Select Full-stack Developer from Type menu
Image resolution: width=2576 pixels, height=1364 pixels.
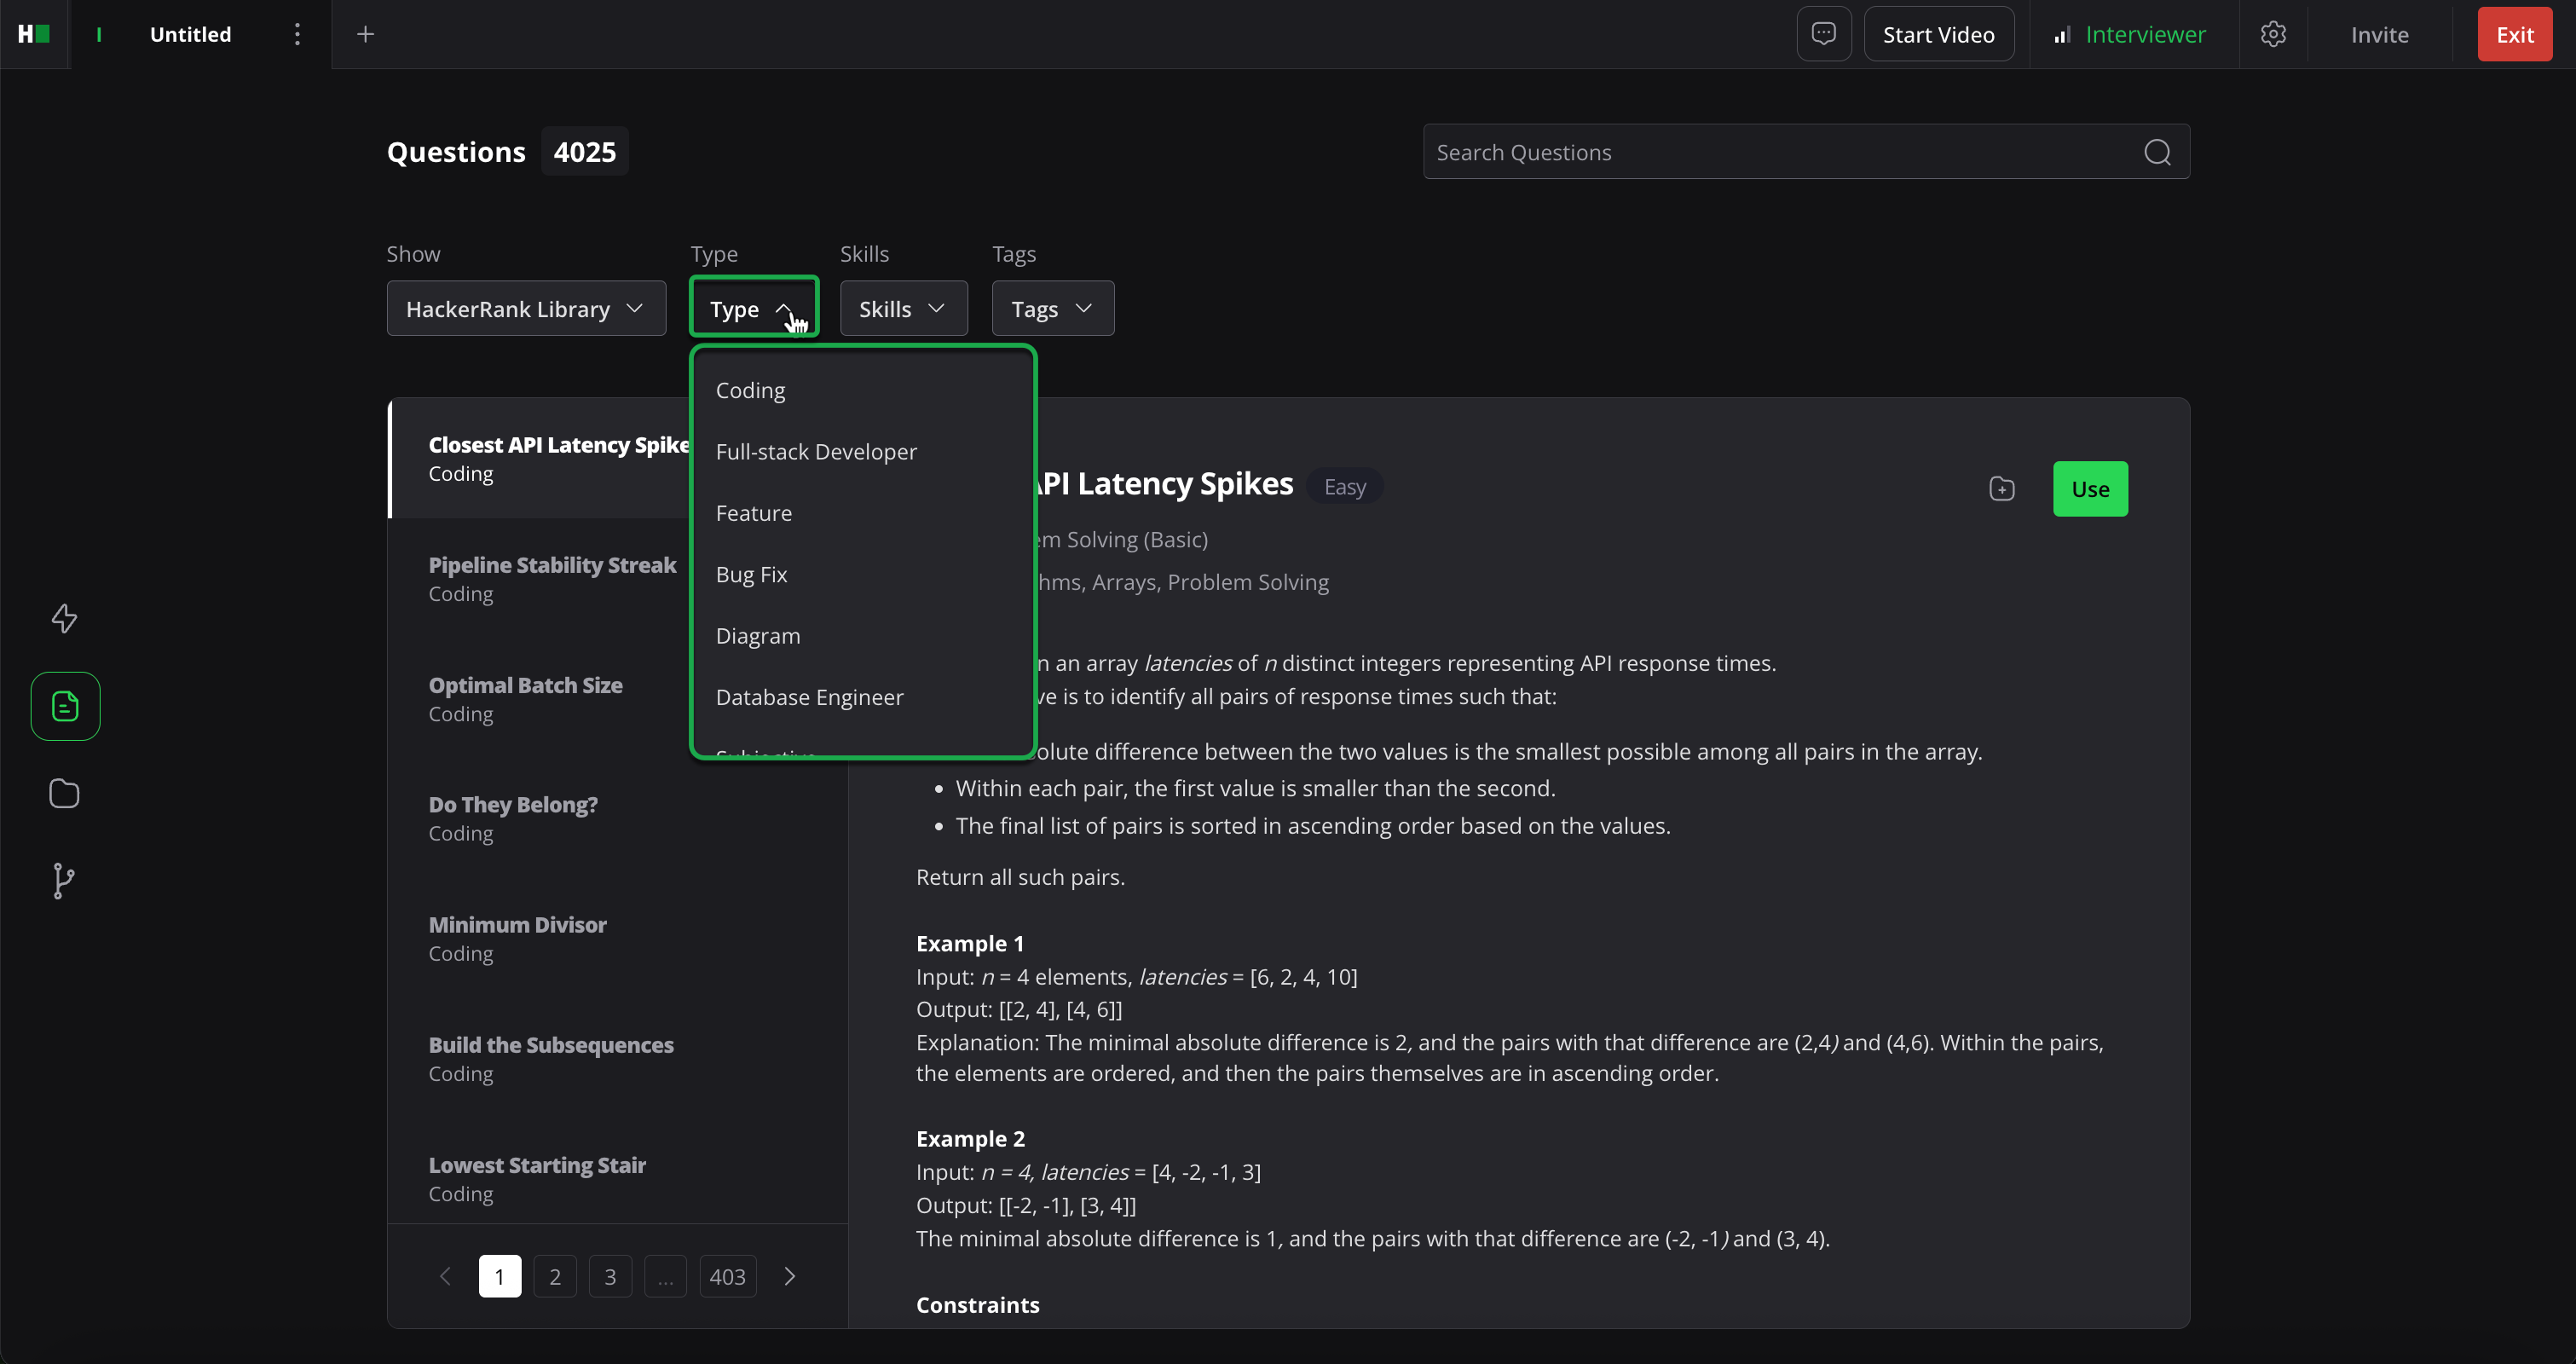tap(816, 452)
